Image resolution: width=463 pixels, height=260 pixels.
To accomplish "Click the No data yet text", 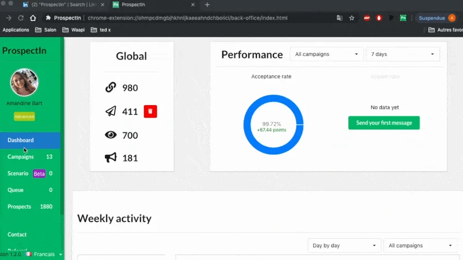I will click(384, 107).
